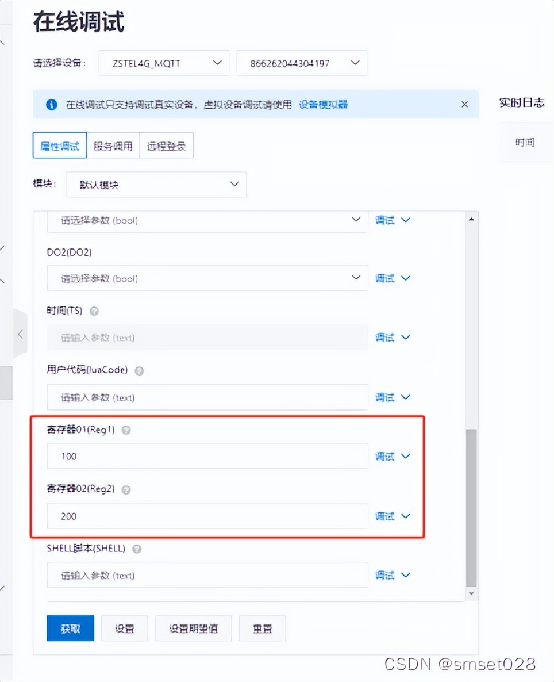The width and height of the screenshot is (554, 682).
Task: Expand chevron beside 时间(TS) 调试
Action: (x=405, y=338)
